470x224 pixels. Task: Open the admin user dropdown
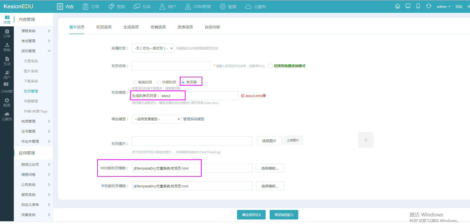point(443,7)
